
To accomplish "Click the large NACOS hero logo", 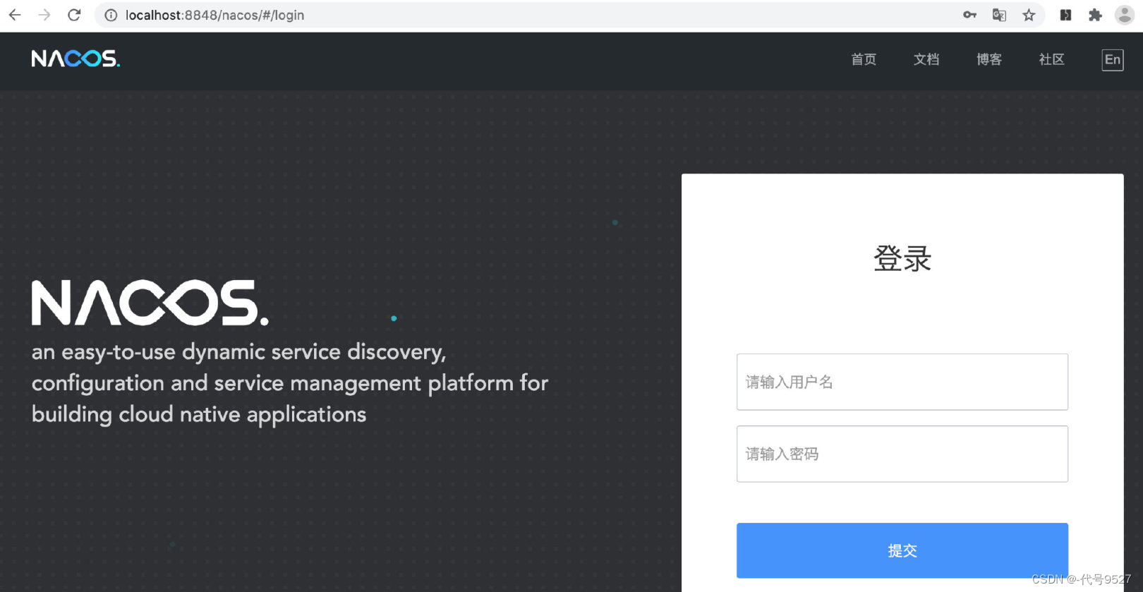I will [150, 303].
